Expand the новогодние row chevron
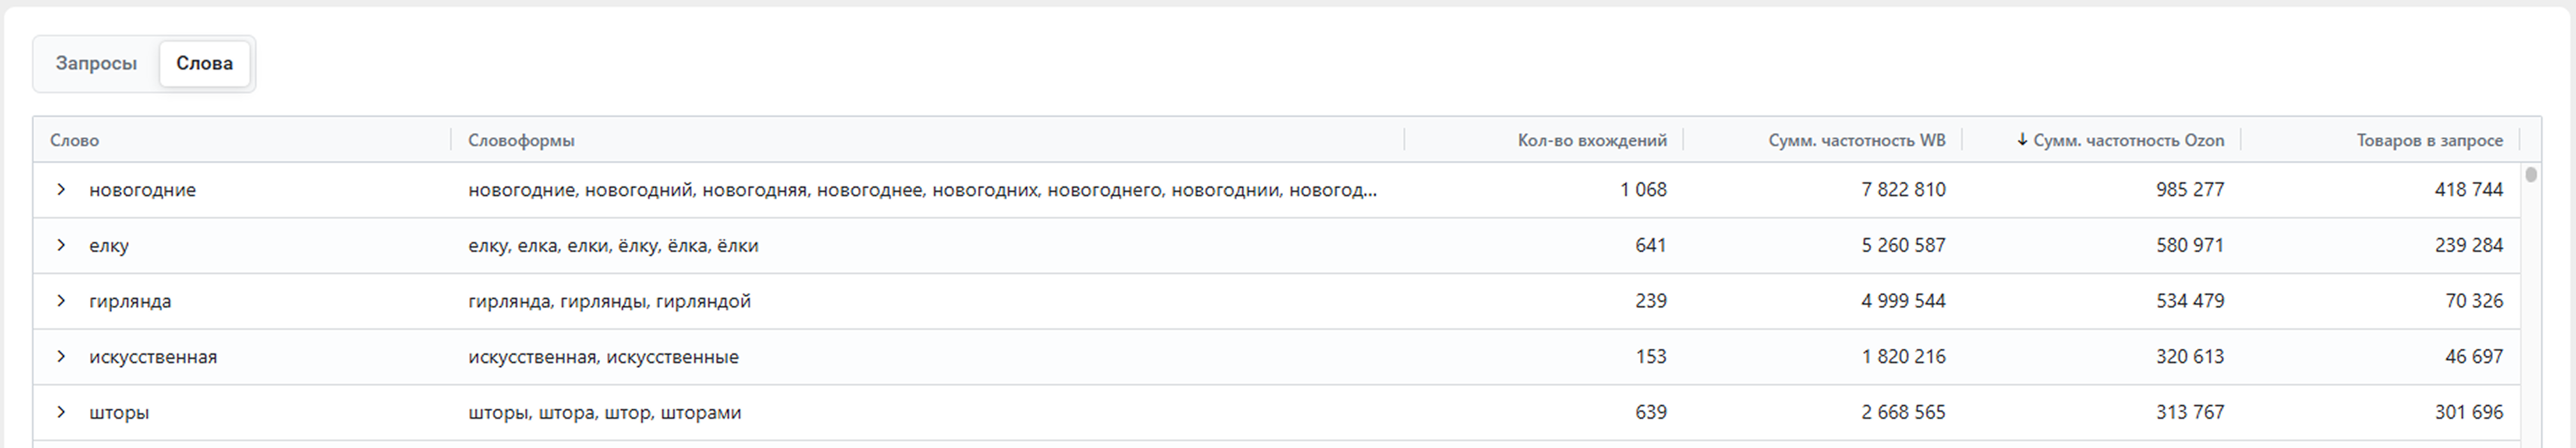 [x=61, y=190]
